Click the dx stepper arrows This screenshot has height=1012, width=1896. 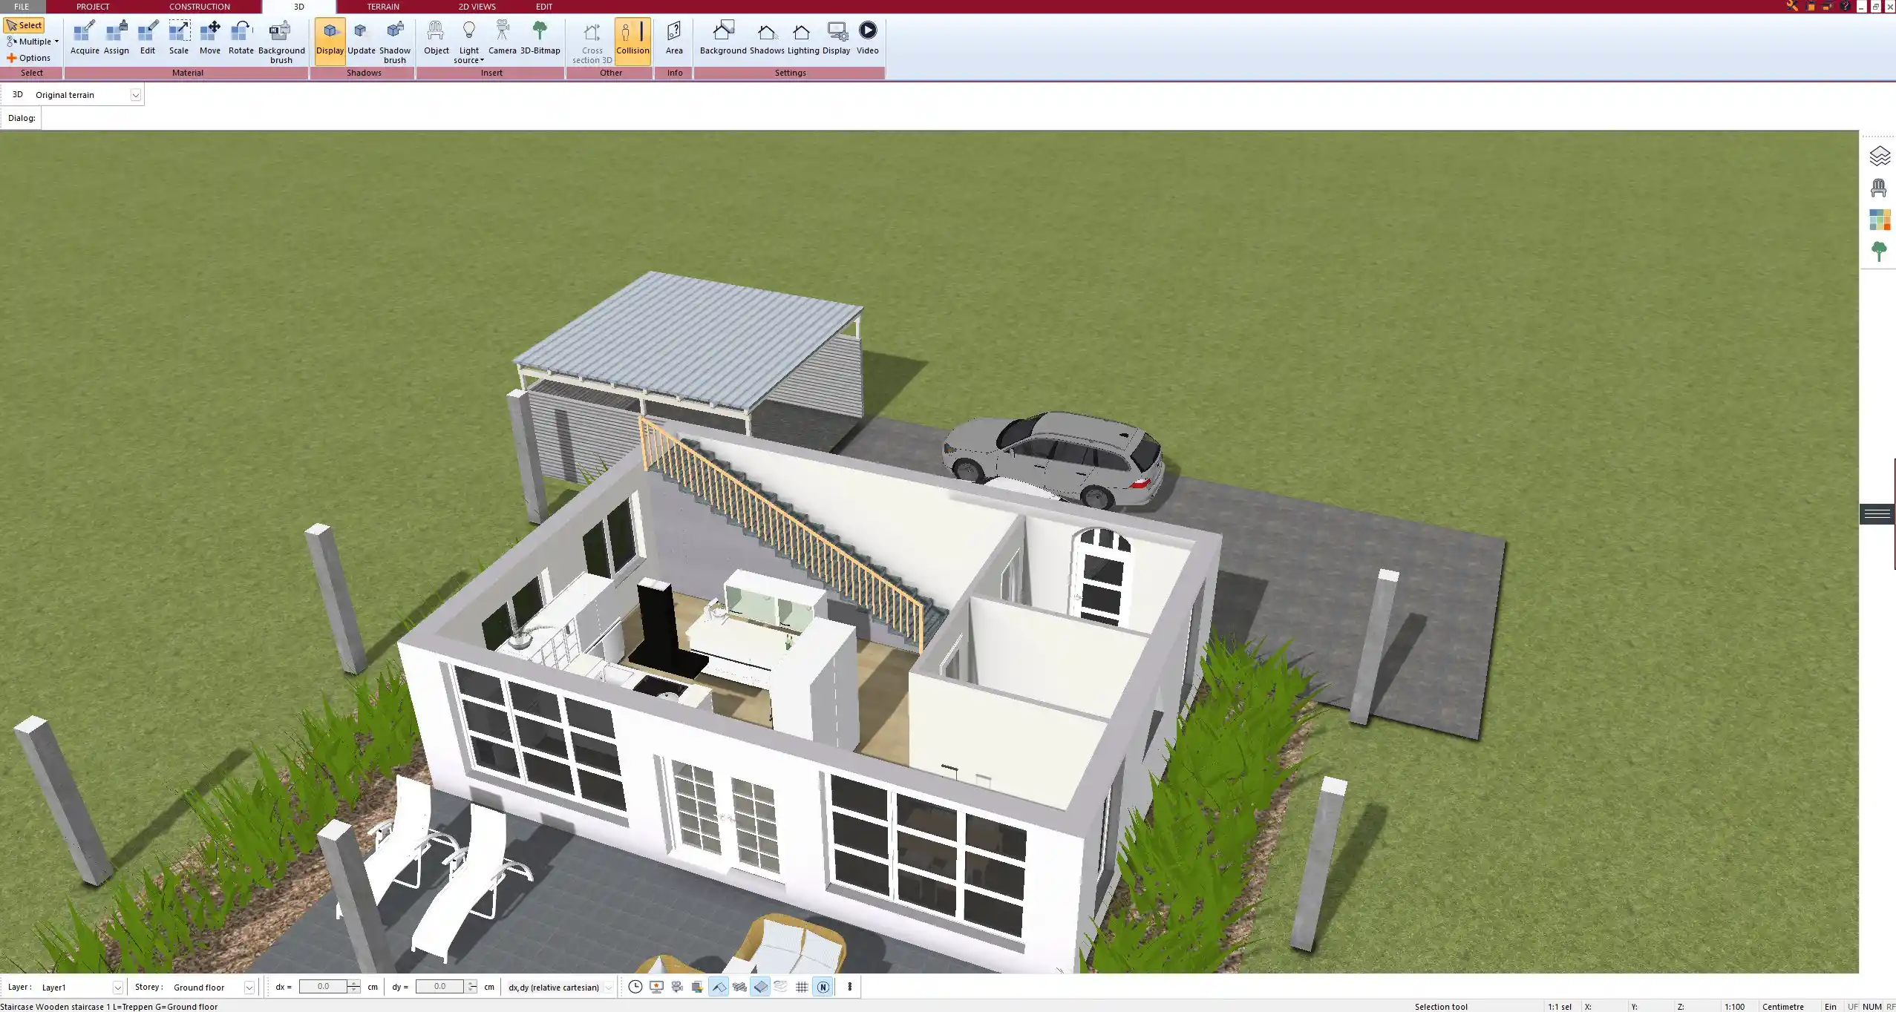[354, 987]
